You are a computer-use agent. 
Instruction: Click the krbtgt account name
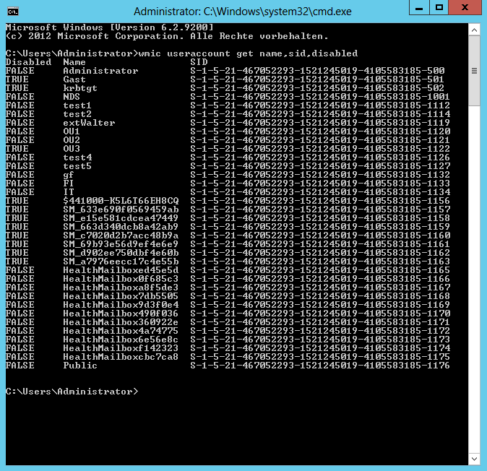coord(80,88)
